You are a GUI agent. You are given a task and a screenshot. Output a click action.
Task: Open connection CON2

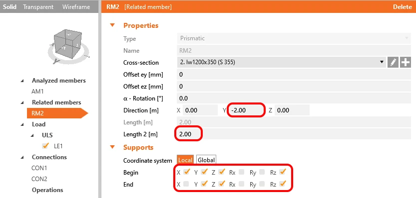[x=39, y=179]
